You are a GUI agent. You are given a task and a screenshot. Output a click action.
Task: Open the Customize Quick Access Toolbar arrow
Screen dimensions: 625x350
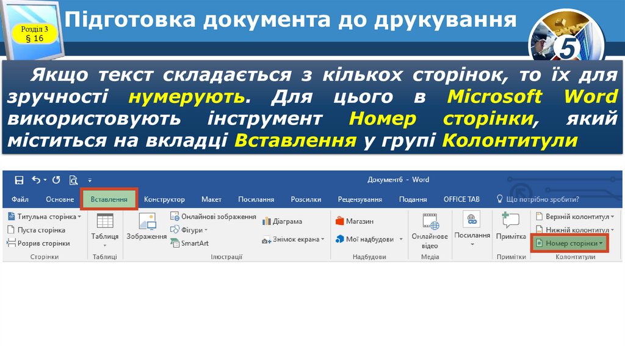pyautogui.click(x=90, y=180)
